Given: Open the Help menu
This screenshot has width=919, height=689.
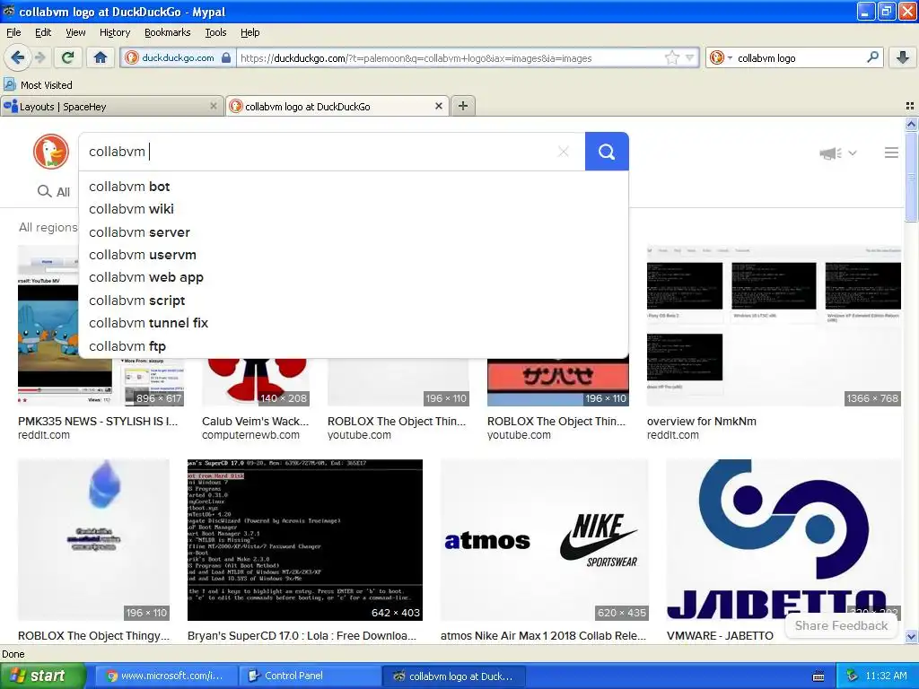Looking at the screenshot, I should pyautogui.click(x=249, y=32).
